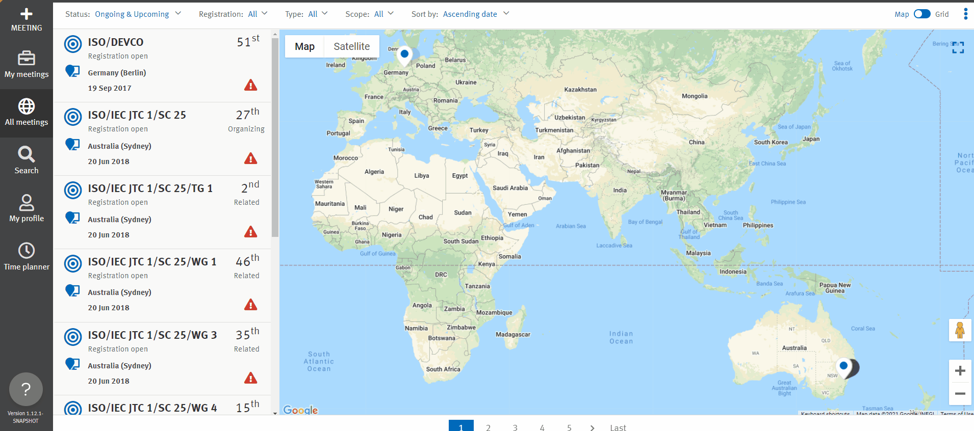Click the target icon beside SC 25/WG 1
The width and height of the screenshot is (974, 431).
point(73,263)
